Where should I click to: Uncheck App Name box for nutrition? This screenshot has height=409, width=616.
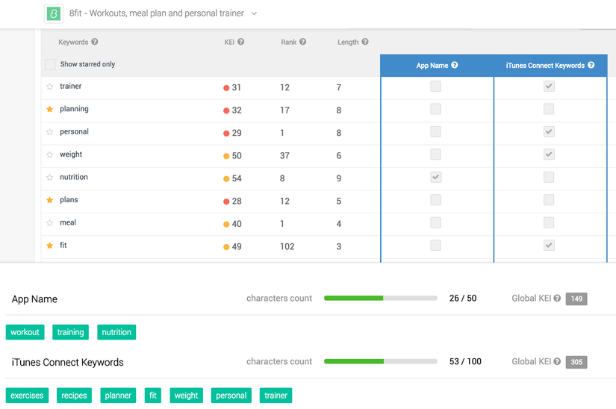pyautogui.click(x=436, y=178)
